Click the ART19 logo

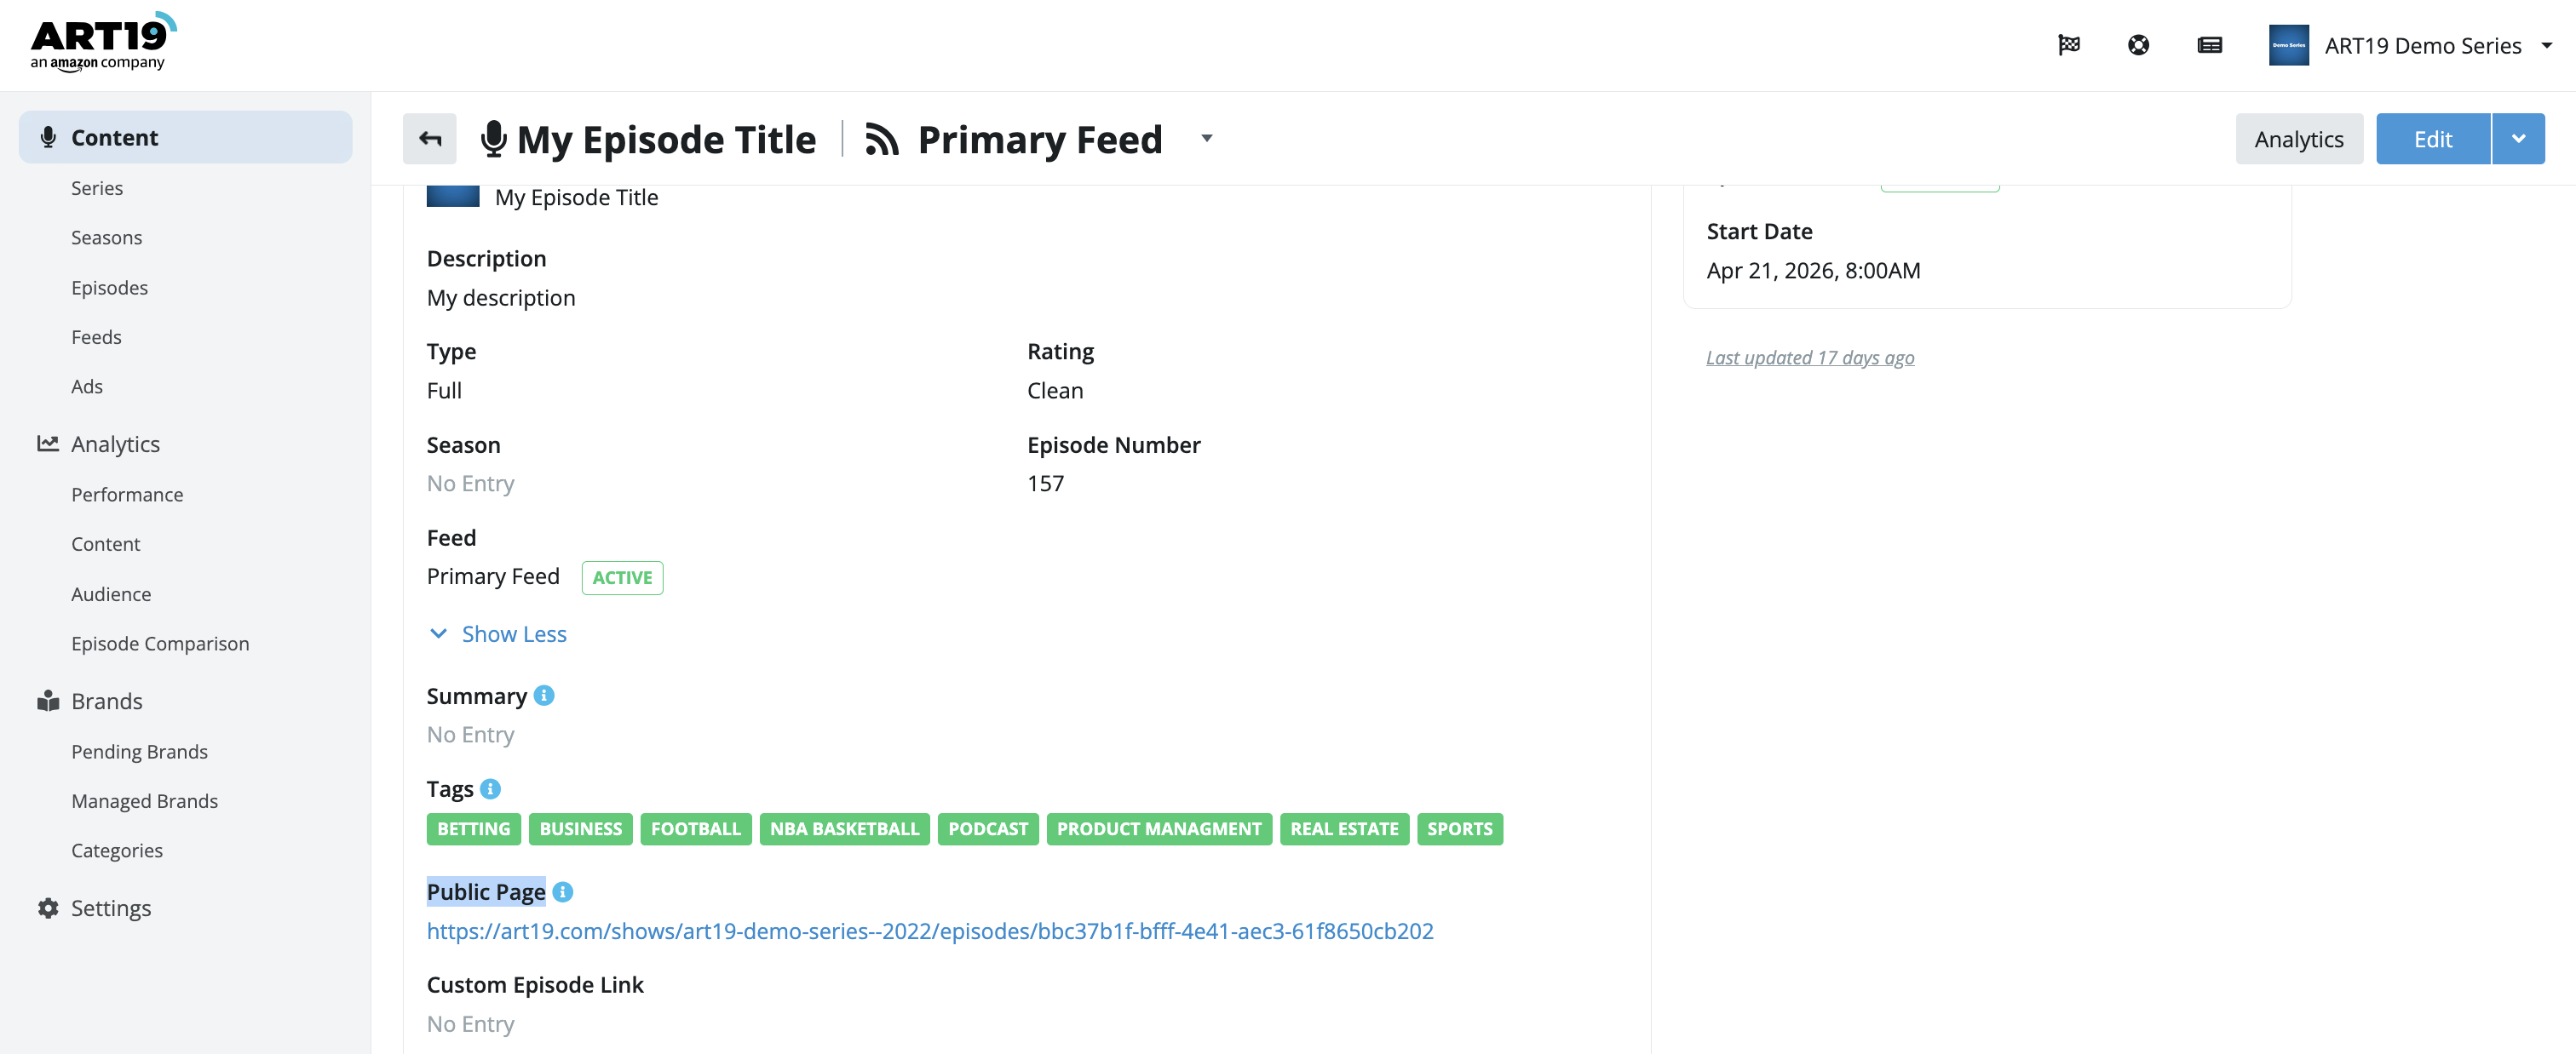(x=103, y=43)
